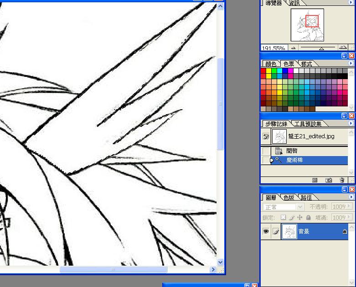Viewport: 356px width, 287px height.
Task: Delete current history state with trash icon
Action: [342, 180]
